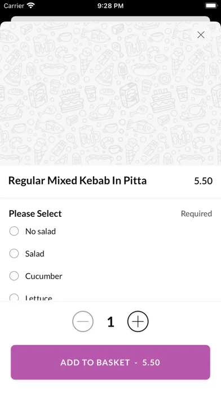221x393 pixels.
Task: Increase quantity with plus button
Action: click(138, 321)
